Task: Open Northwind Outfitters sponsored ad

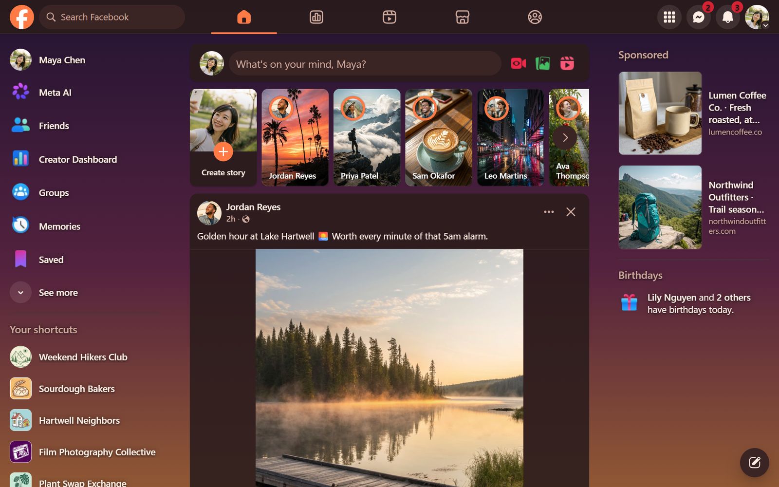Action: 693,207
